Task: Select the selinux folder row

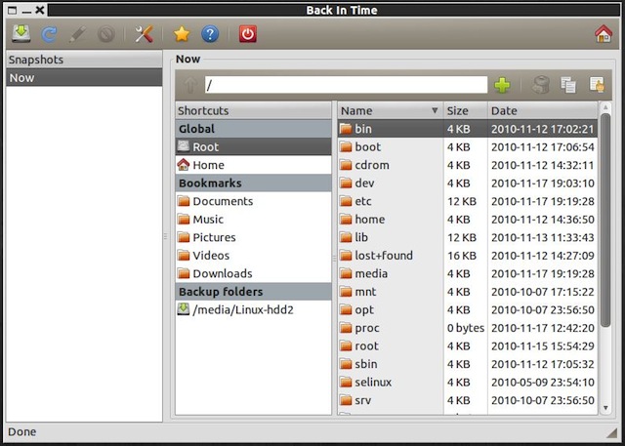Action: pos(468,382)
